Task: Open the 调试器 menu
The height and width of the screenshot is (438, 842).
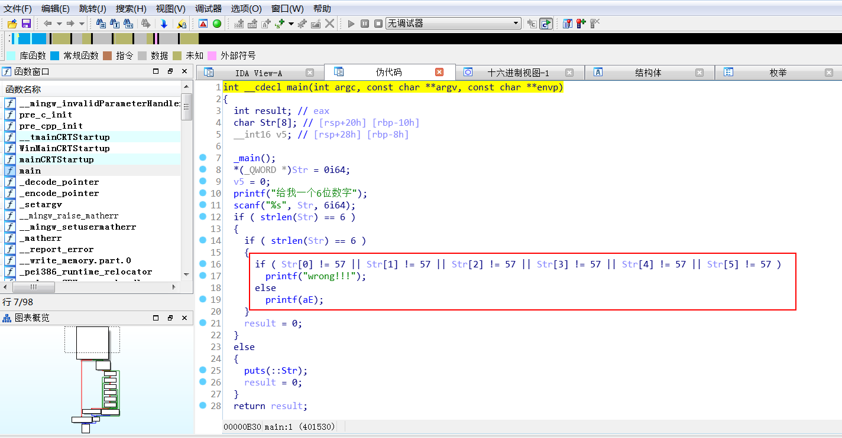Action: click(208, 8)
